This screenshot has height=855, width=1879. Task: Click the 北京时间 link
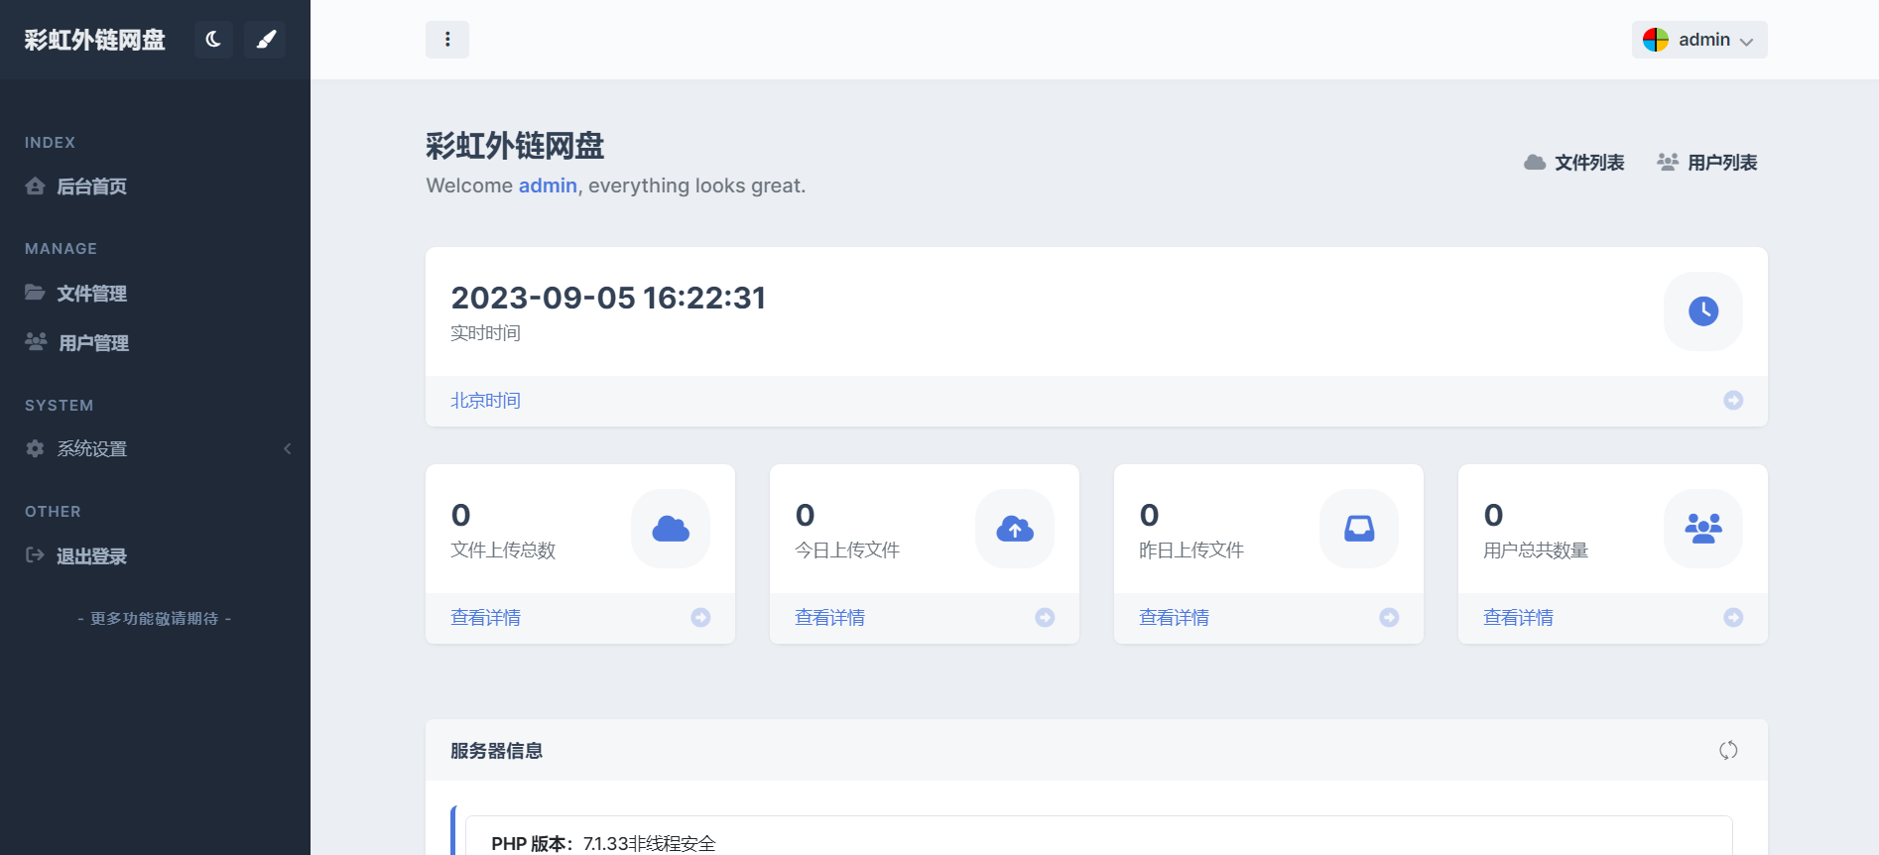tap(485, 401)
